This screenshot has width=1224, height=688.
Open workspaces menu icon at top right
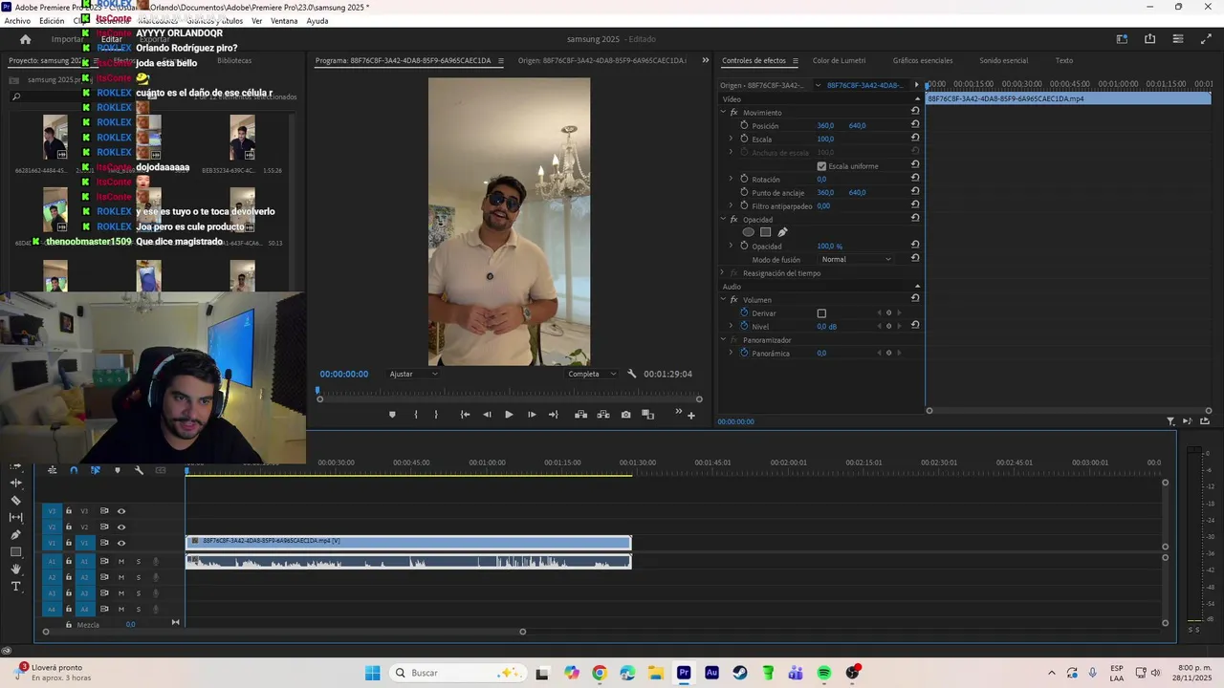point(1122,39)
